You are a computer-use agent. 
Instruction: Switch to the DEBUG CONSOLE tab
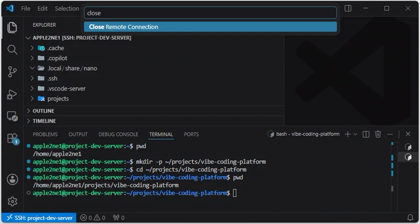(x=118, y=134)
